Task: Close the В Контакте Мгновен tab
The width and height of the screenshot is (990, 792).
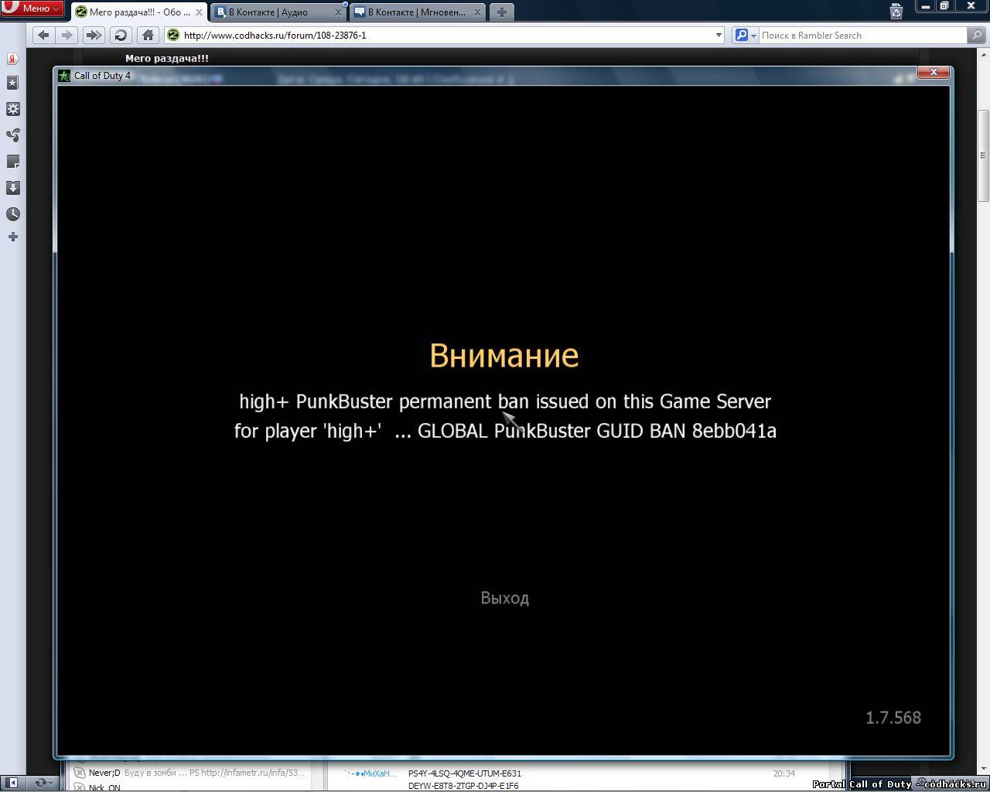Action: [477, 12]
